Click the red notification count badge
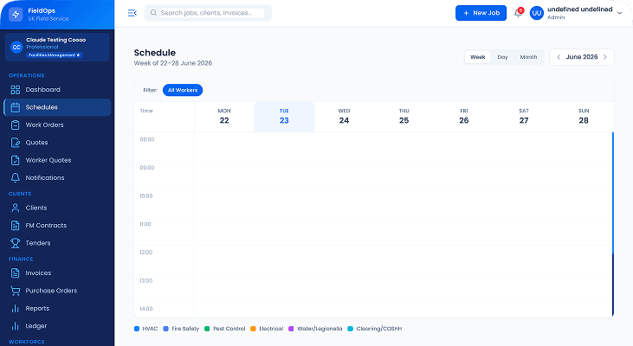The height and width of the screenshot is (346, 633). point(520,10)
